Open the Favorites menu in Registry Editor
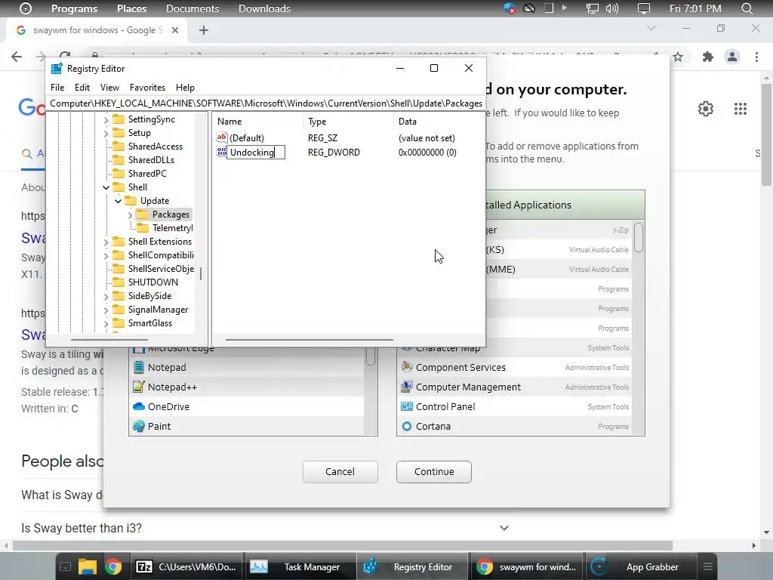 [x=147, y=88]
